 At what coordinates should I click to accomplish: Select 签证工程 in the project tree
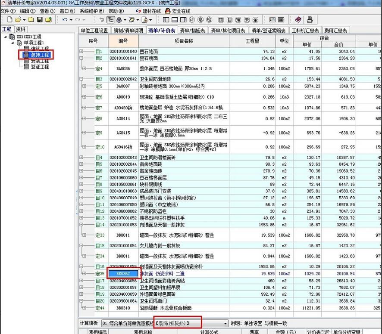coord(37,67)
